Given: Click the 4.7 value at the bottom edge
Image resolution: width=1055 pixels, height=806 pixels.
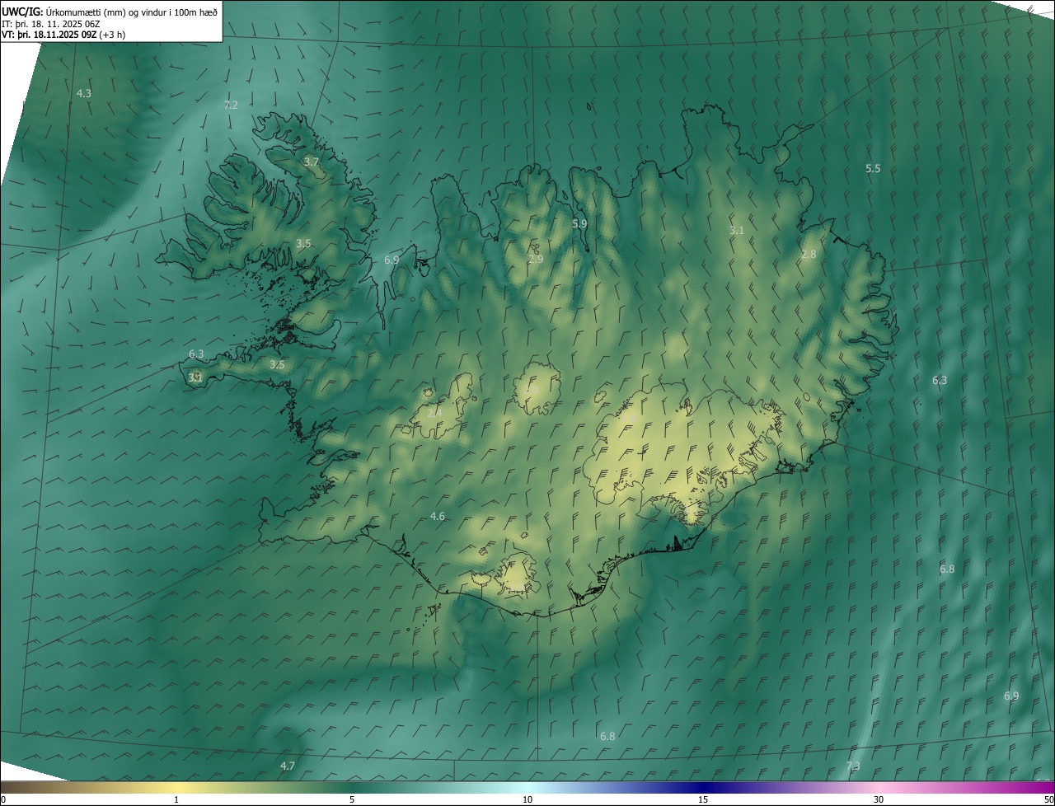Looking at the screenshot, I should click(x=287, y=766).
